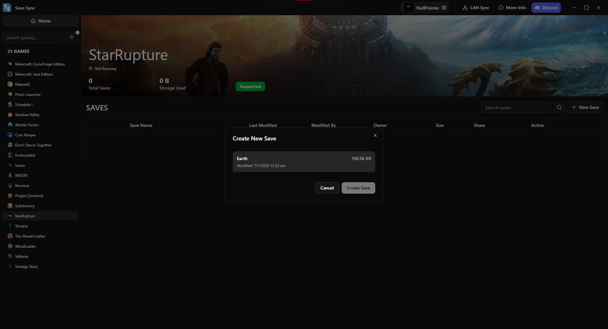Click the Share column header

click(x=479, y=125)
